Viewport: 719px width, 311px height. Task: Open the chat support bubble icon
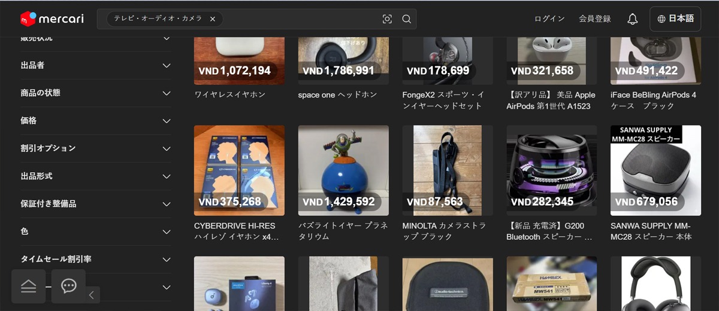coord(68,286)
